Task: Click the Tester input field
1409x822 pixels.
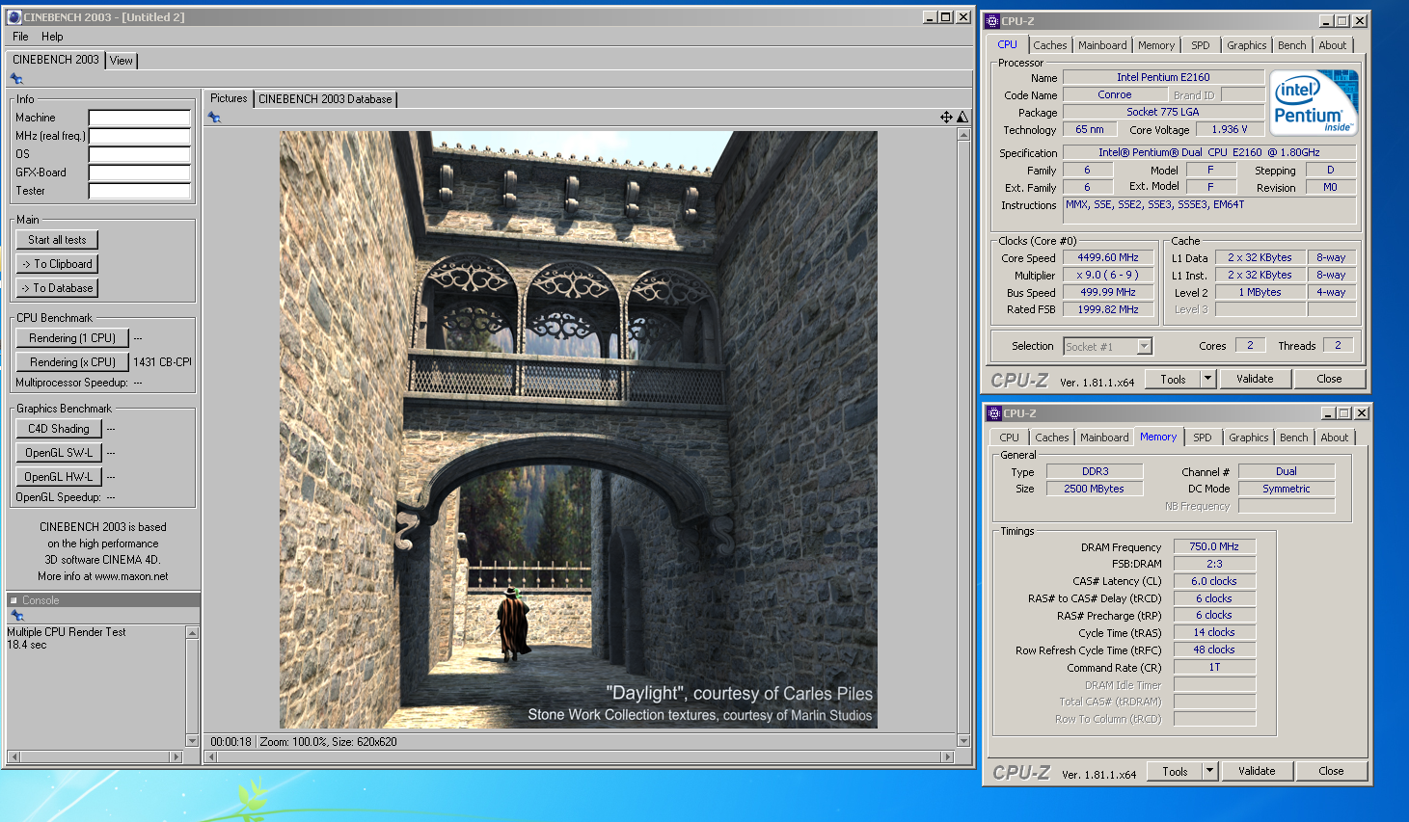Action: [140, 191]
